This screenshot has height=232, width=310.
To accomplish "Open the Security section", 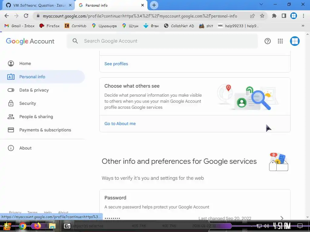I will click(42, 103).
